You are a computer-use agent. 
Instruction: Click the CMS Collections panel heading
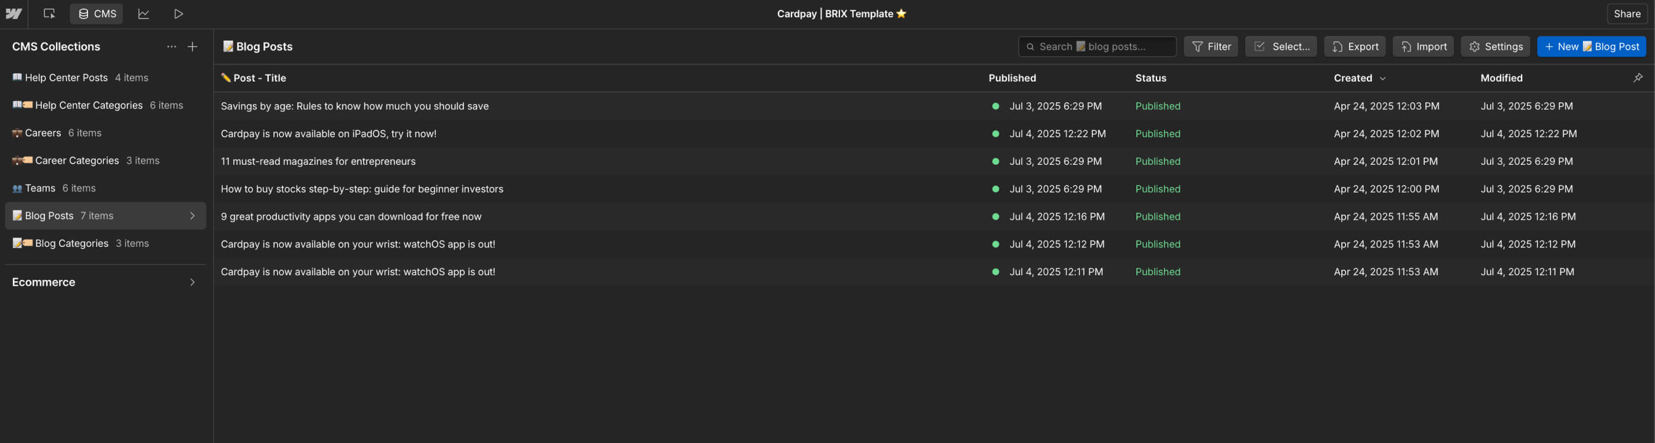point(56,46)
